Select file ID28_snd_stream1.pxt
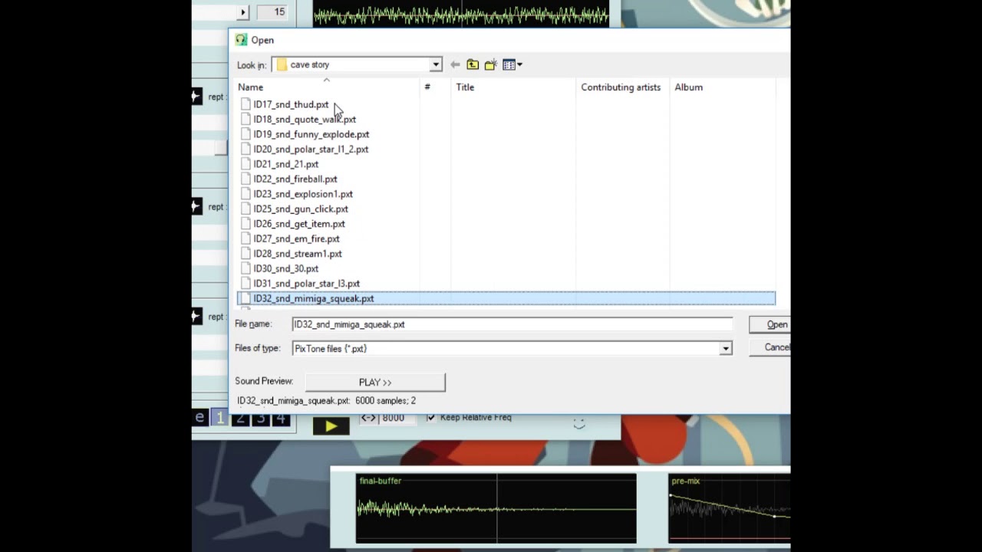The width and height of the screenshot is (982, 552). tap(298, 254)
